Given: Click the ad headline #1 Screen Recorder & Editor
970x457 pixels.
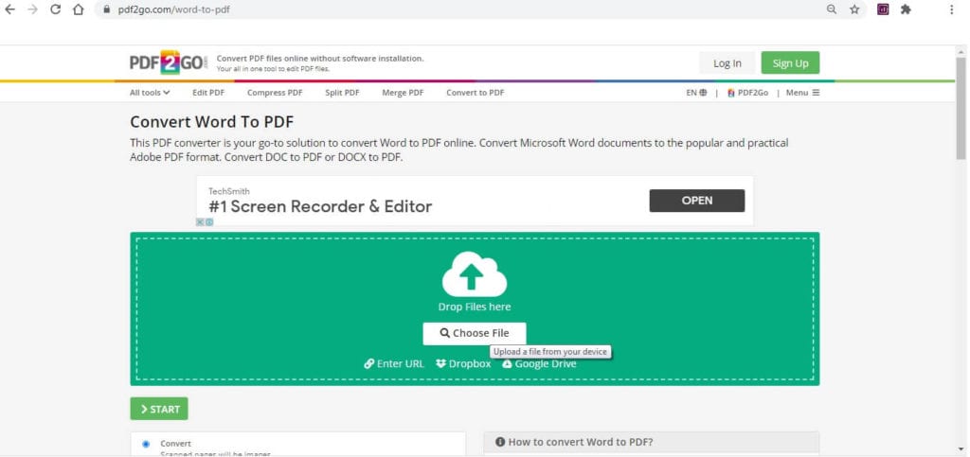Looking at the screenshot, I should click(x=320, y=206).
